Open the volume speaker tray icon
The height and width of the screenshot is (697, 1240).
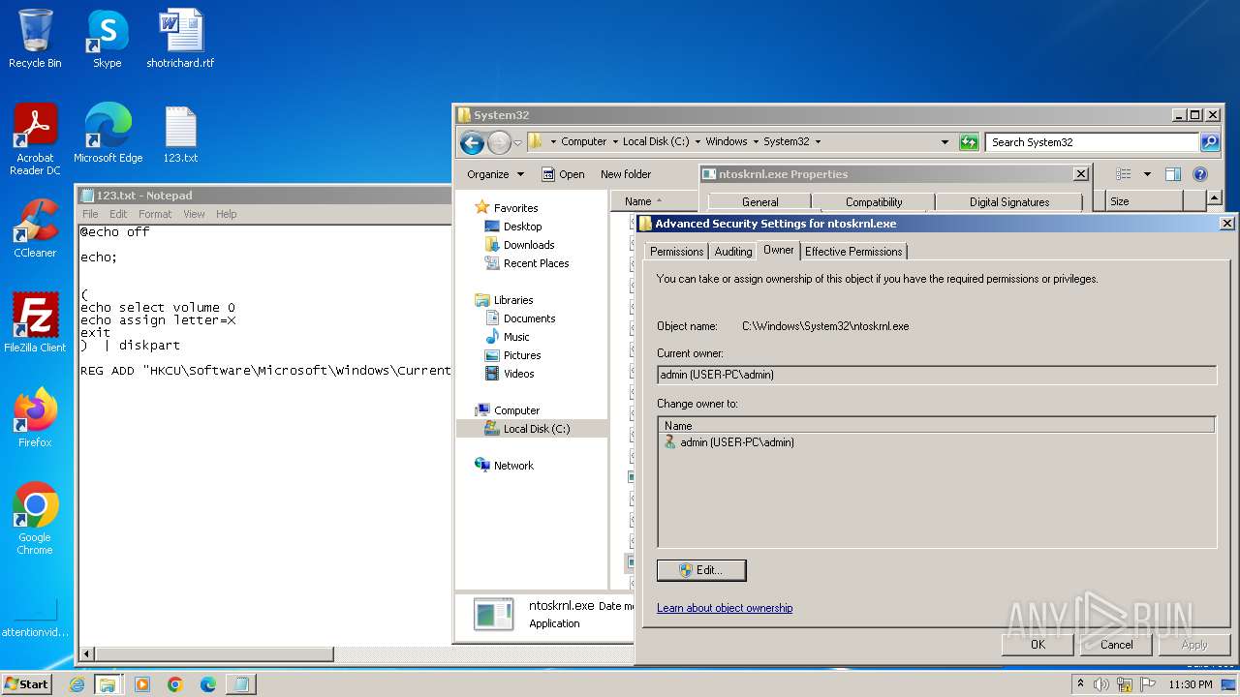1101,684
